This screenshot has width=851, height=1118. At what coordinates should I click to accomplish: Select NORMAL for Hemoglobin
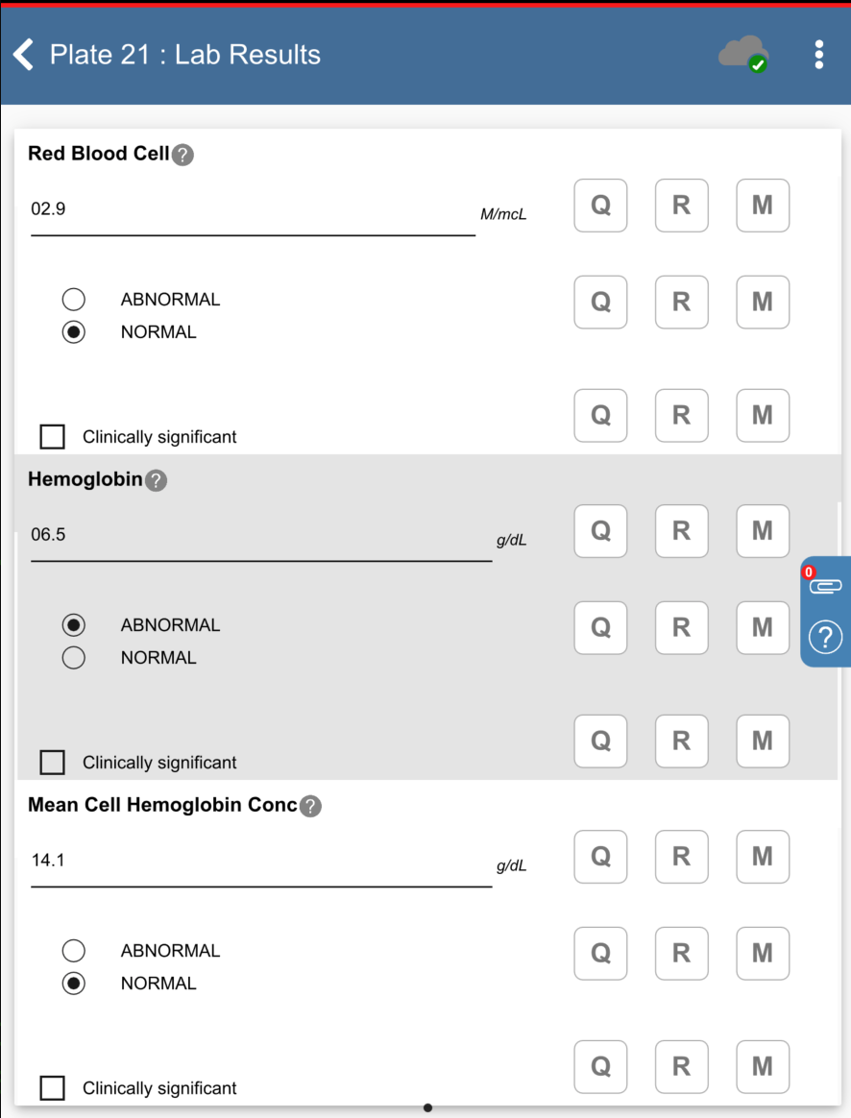[x=73, y=658]
